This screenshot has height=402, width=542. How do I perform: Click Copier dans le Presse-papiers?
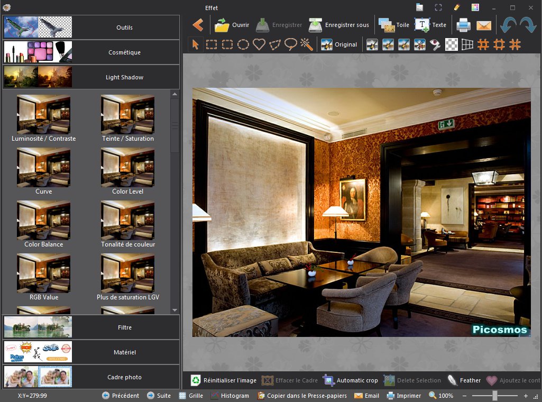pyautogui.click(x=302, y=396)
